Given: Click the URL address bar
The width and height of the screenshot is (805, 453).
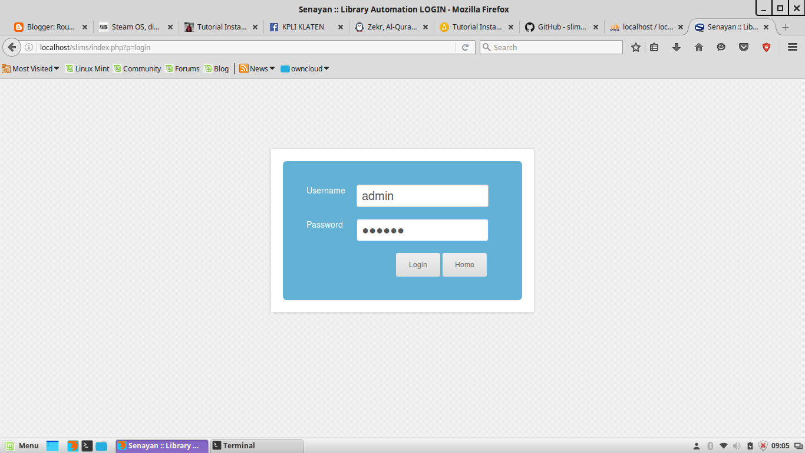Looking at the screenshot, I should [246, 47].
